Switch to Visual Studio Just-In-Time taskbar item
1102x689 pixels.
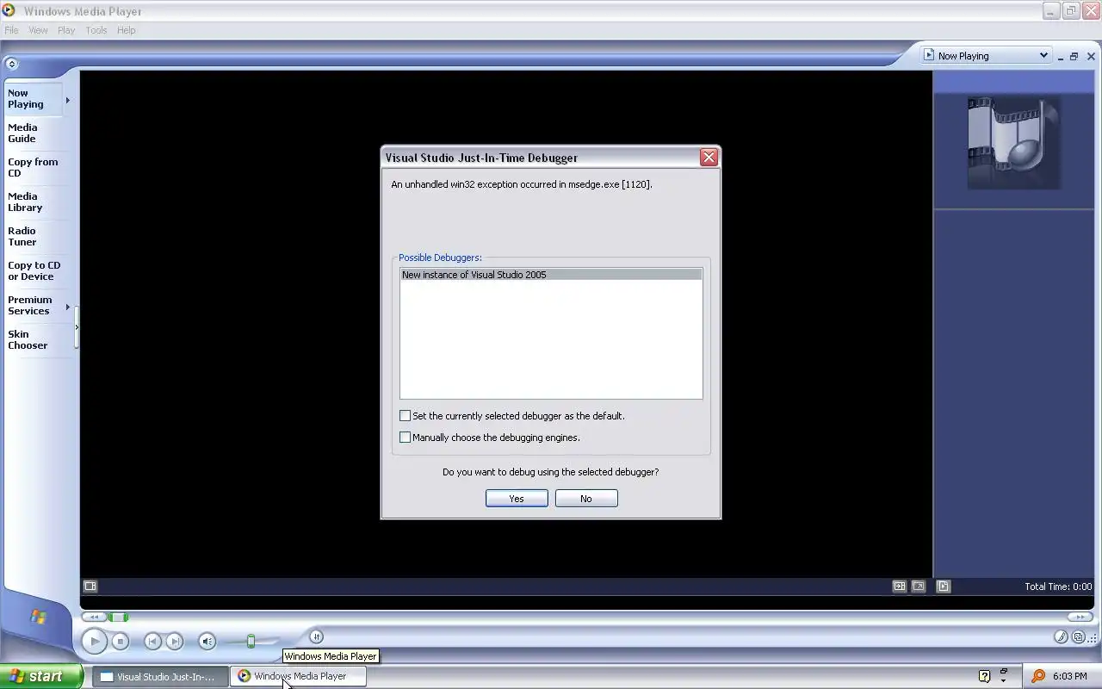(x=160, y=677)
